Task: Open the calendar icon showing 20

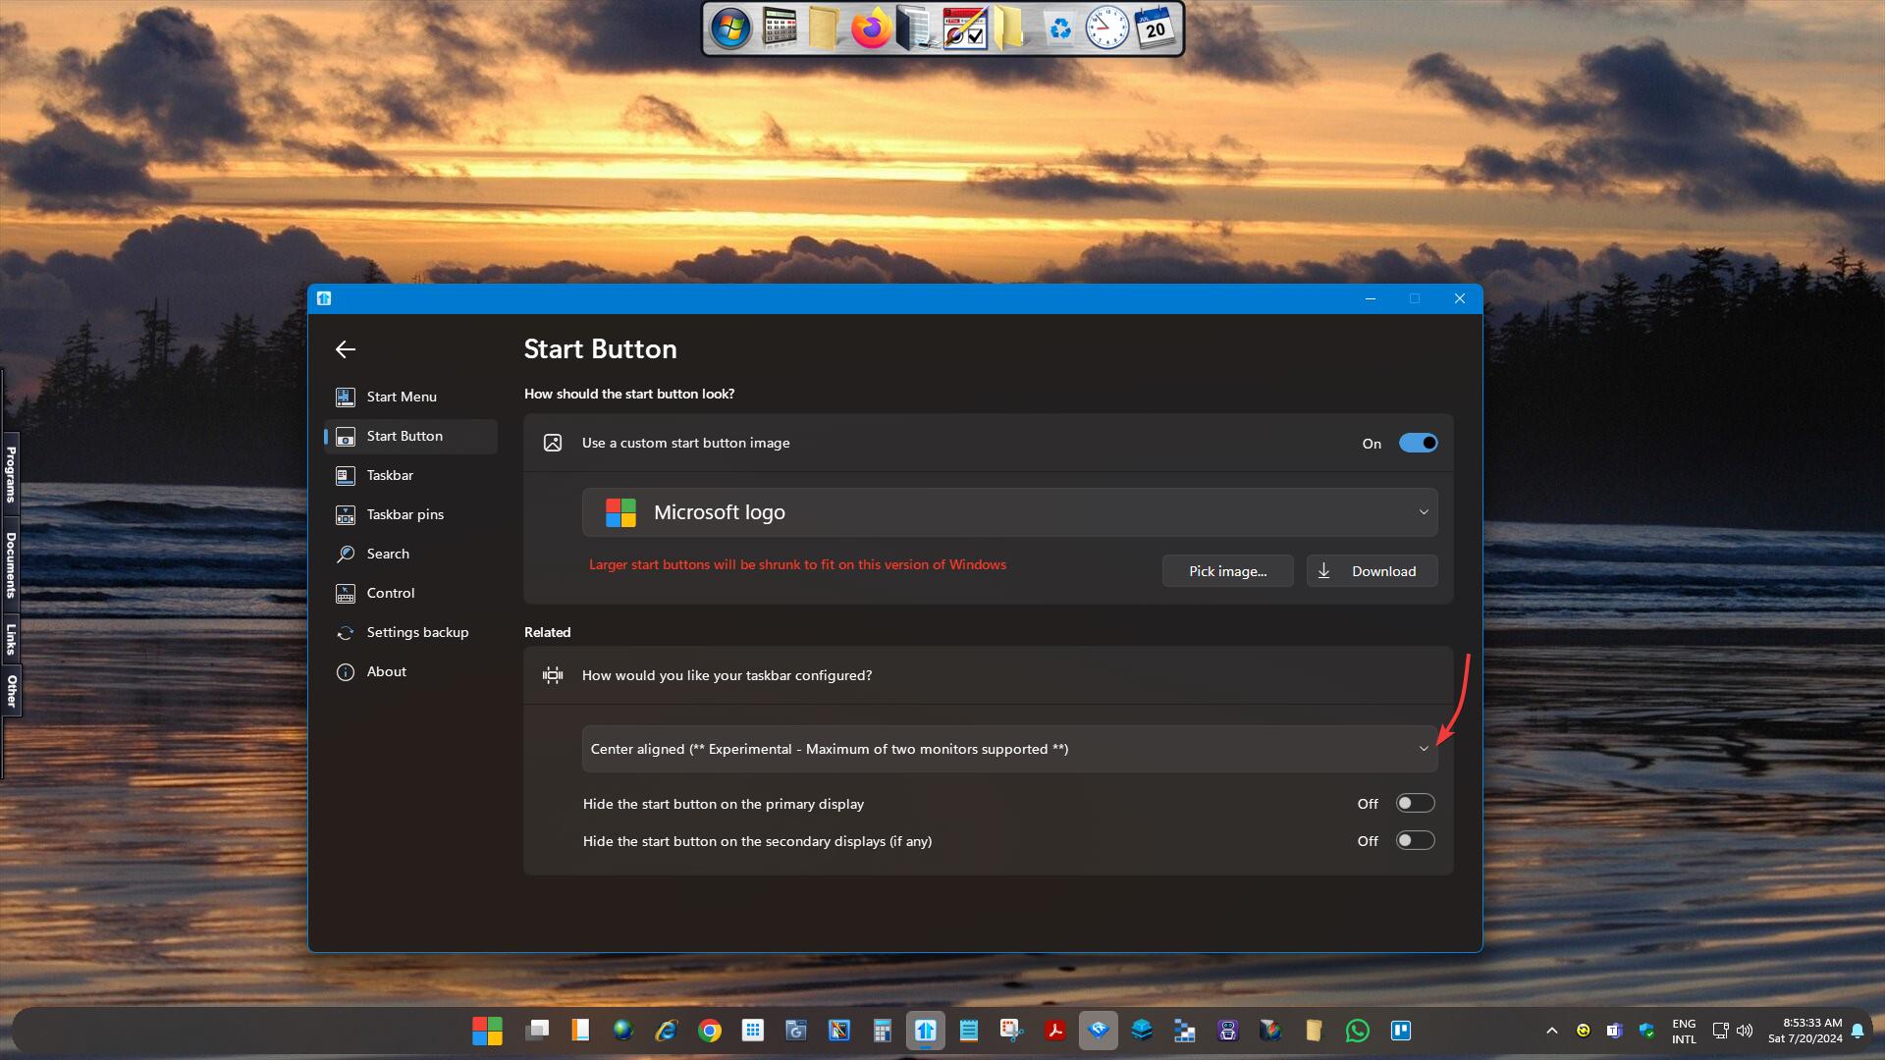Action: [1155, 28]
